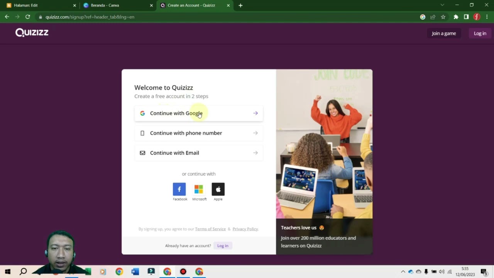This screenshot has width=494, height=278.
Task: Close the Halaman: Edit tab
Action: click(74, 5)
